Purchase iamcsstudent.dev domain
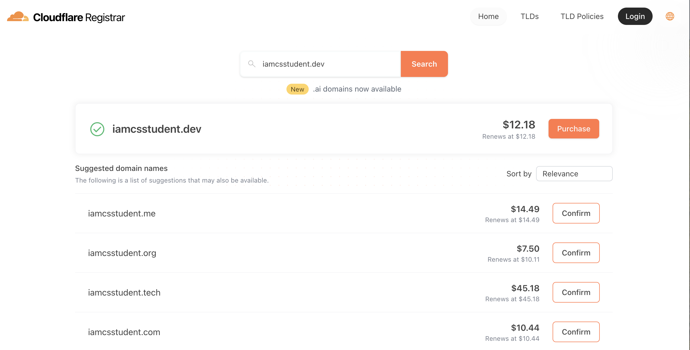The width and height of the screenshot is (690, 350). point(573,129)
